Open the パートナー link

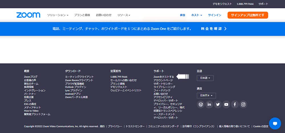30,94
